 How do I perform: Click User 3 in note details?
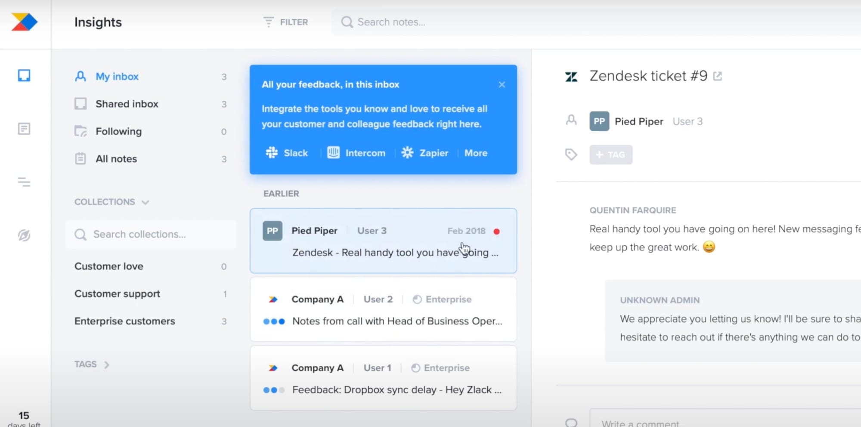(688, 121)
